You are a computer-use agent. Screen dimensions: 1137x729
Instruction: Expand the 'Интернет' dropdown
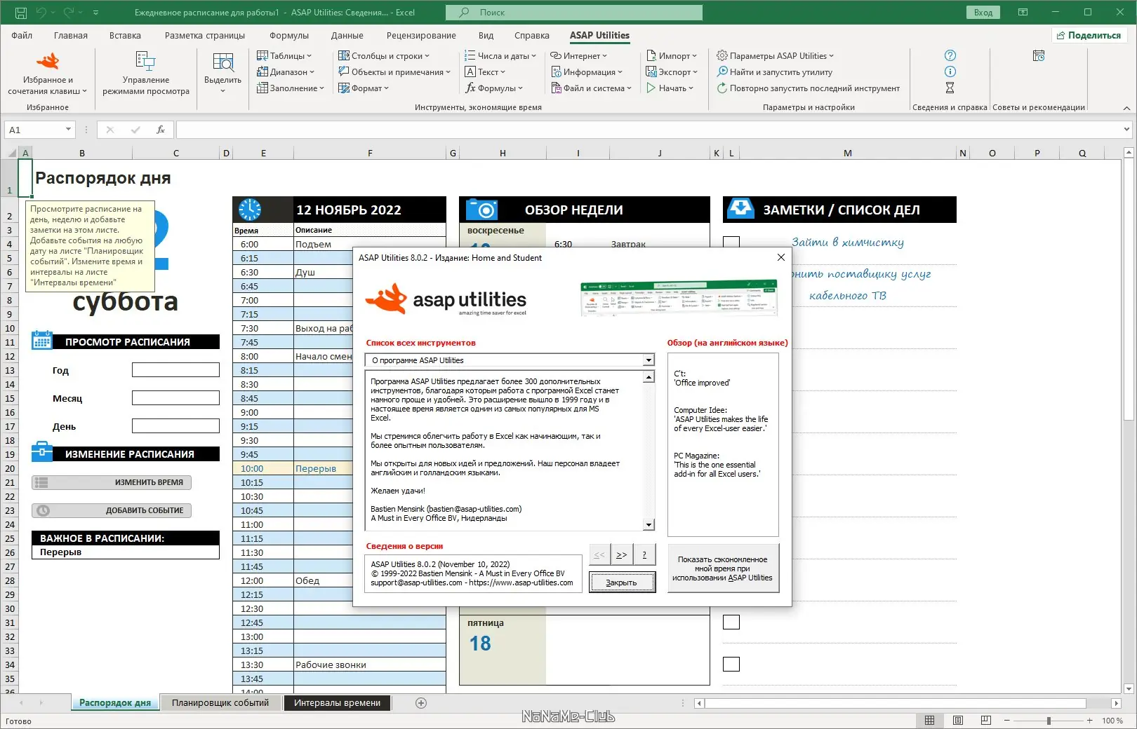(578, 55)
